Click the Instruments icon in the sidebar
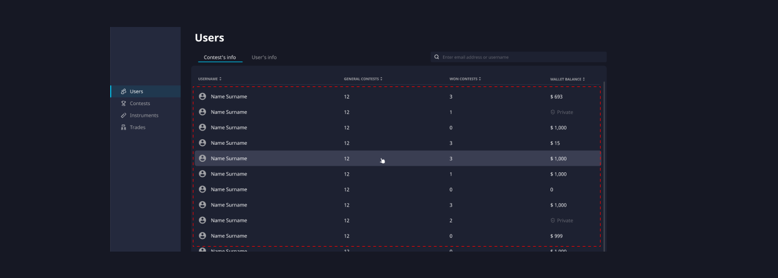Image resolution: width=778 pixels, height=278 pixels. coord(123,116)
